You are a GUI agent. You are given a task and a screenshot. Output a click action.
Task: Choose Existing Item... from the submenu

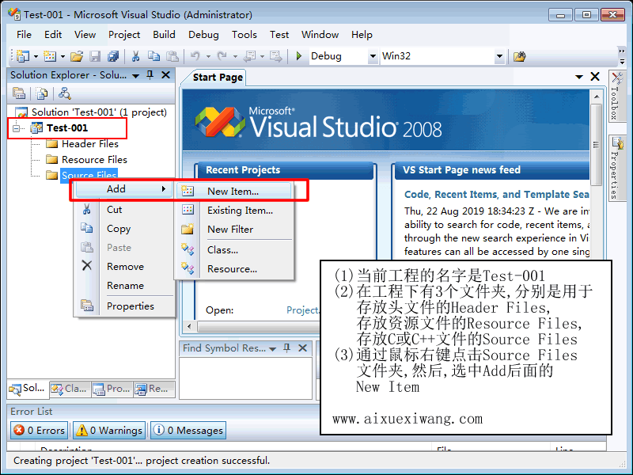coord(240,211)
